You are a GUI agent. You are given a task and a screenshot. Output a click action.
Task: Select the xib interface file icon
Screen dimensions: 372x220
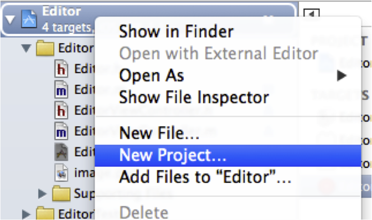click(61, 152)
